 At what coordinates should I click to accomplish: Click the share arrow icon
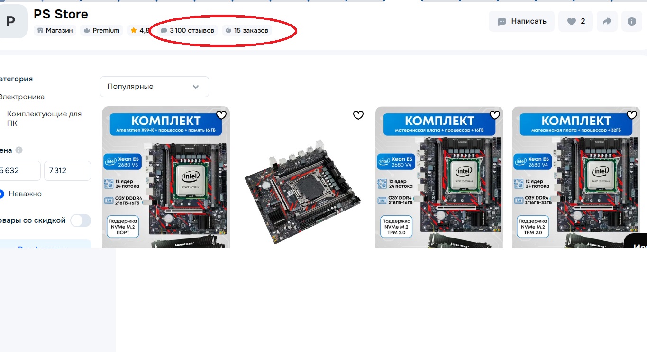coord(607,21)
